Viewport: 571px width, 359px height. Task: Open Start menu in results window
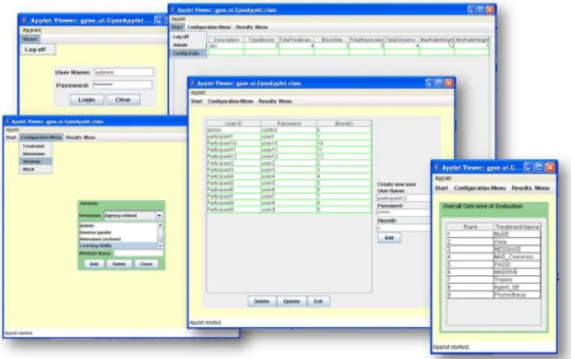pos(441,188)
